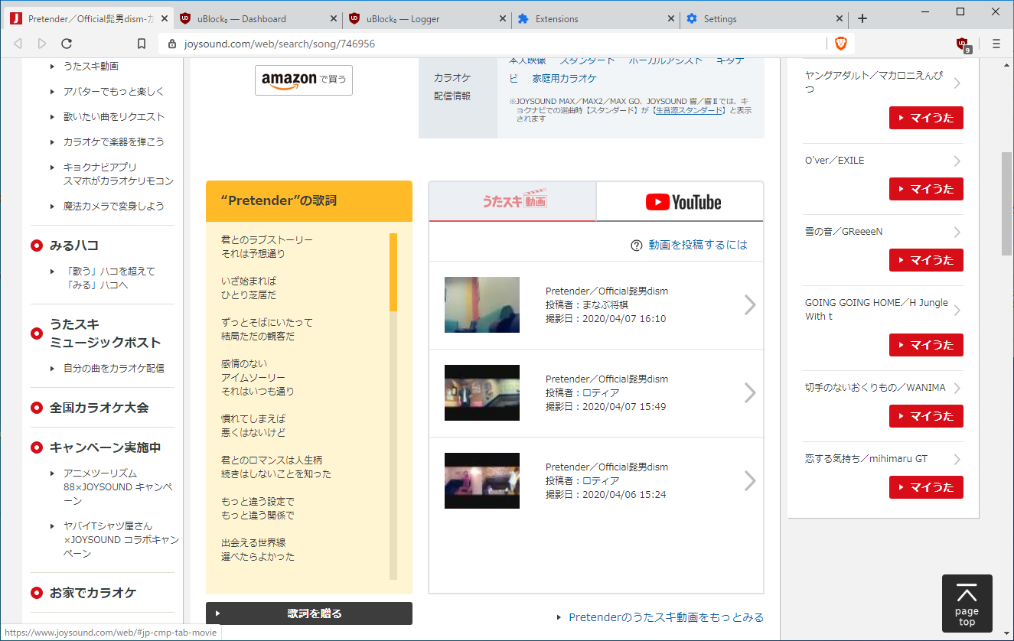Image resolution: width=1014 pixels, height=641 pixels.
Task: Select the うたスキ動画 tab
Action: [513, 202]
